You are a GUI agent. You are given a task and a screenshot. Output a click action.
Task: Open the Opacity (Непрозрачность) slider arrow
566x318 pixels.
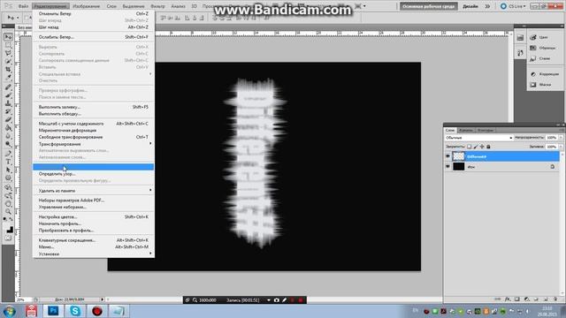click(x=561, y=138)
